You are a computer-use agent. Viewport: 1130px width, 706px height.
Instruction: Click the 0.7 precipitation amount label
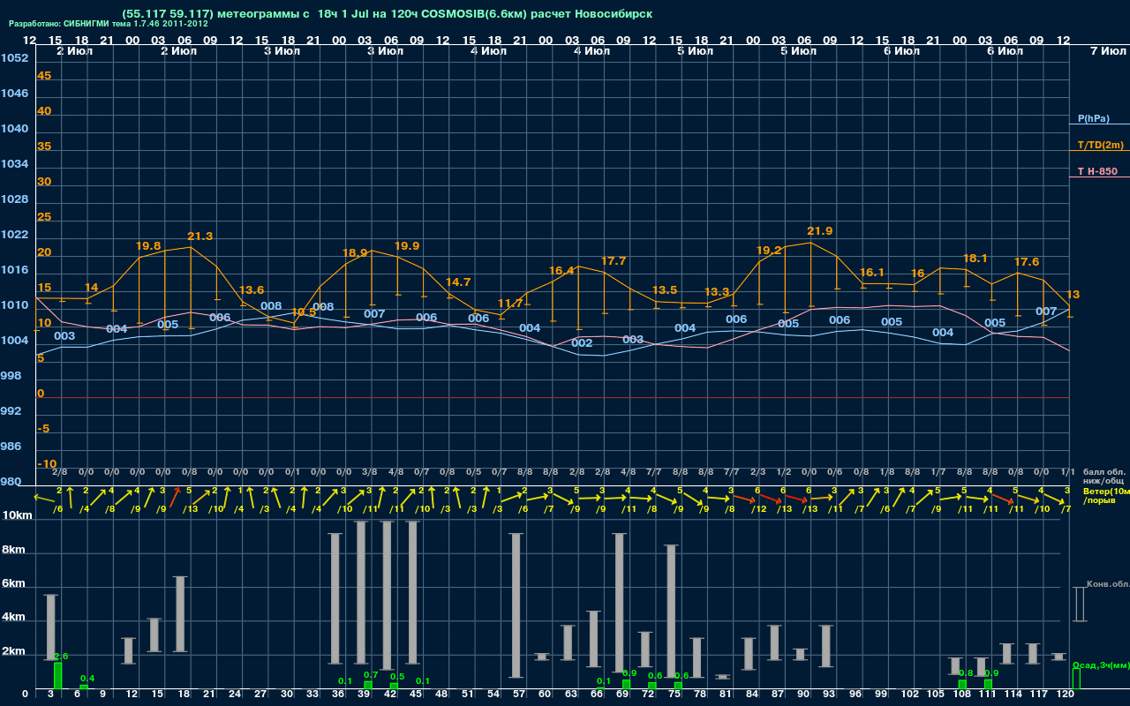tap(371, 675)
